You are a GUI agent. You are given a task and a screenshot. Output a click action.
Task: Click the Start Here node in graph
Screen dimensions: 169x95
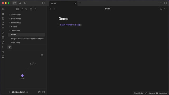point(33,62)
